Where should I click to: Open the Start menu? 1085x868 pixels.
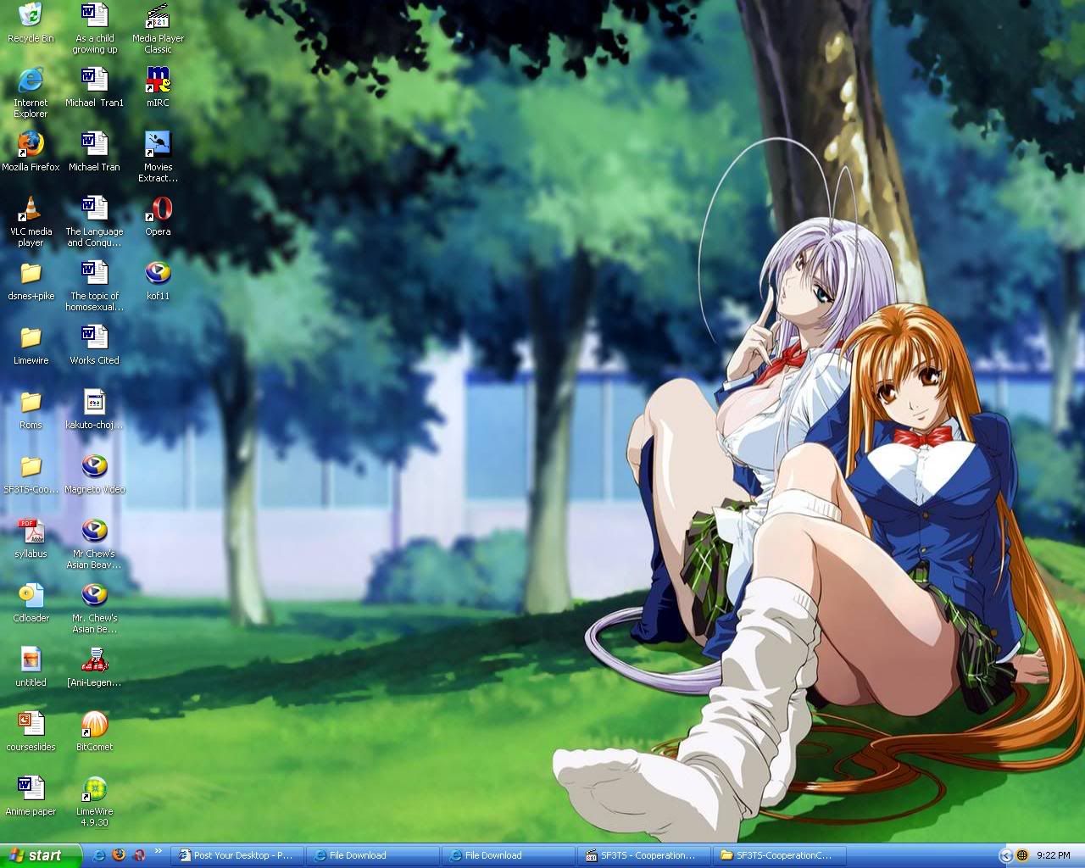pyautogui.click(x=41, y=855)
